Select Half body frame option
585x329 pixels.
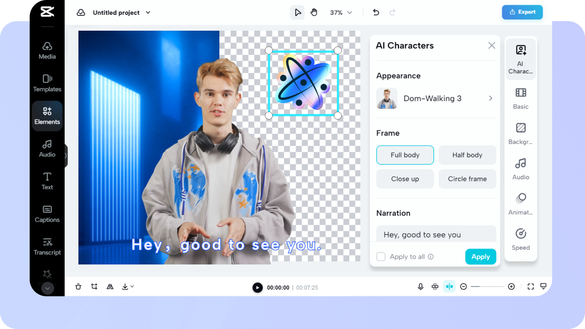pyautogui.click(x=467, y=155)
